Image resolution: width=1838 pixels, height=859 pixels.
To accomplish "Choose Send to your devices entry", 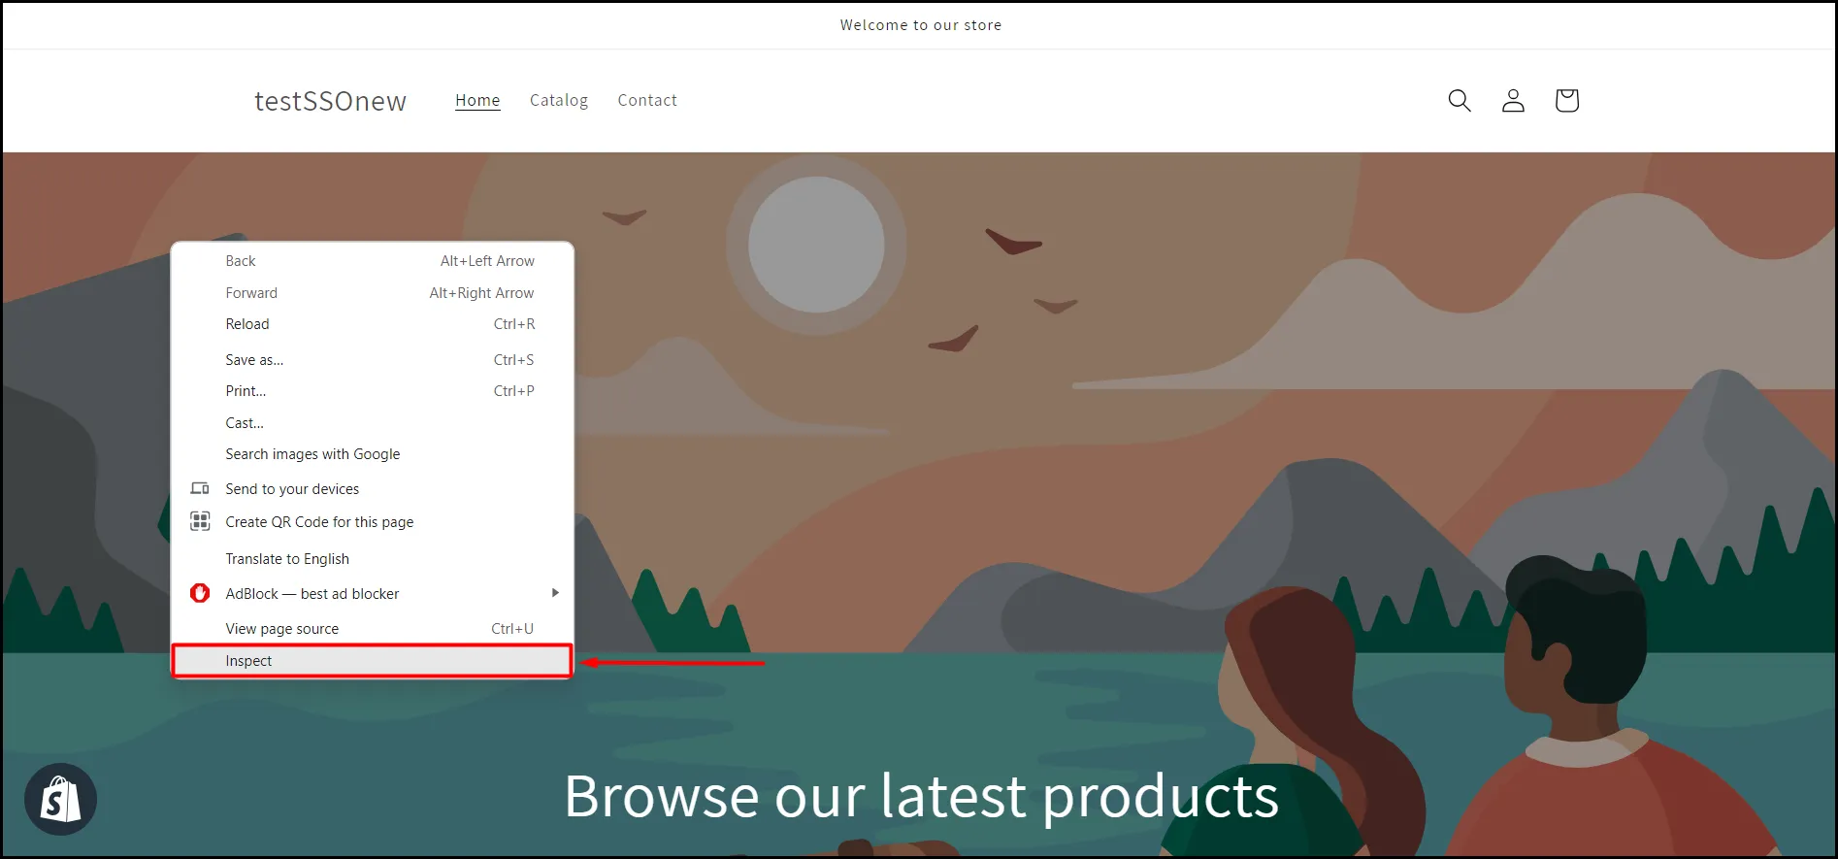I will click(373, 489).
